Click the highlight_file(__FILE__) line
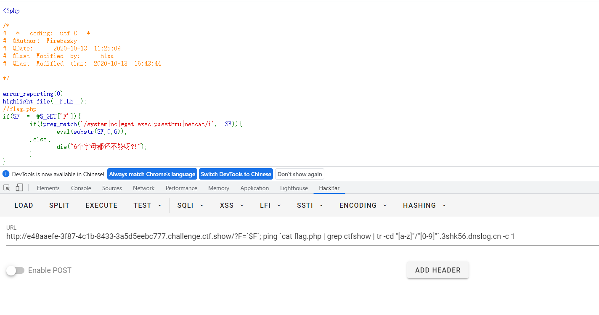Image resolution: width=599 pixels, height=315 pixels. click(45, 101)
